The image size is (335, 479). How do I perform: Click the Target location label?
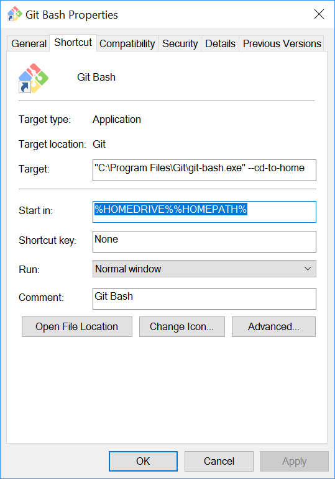52,144
